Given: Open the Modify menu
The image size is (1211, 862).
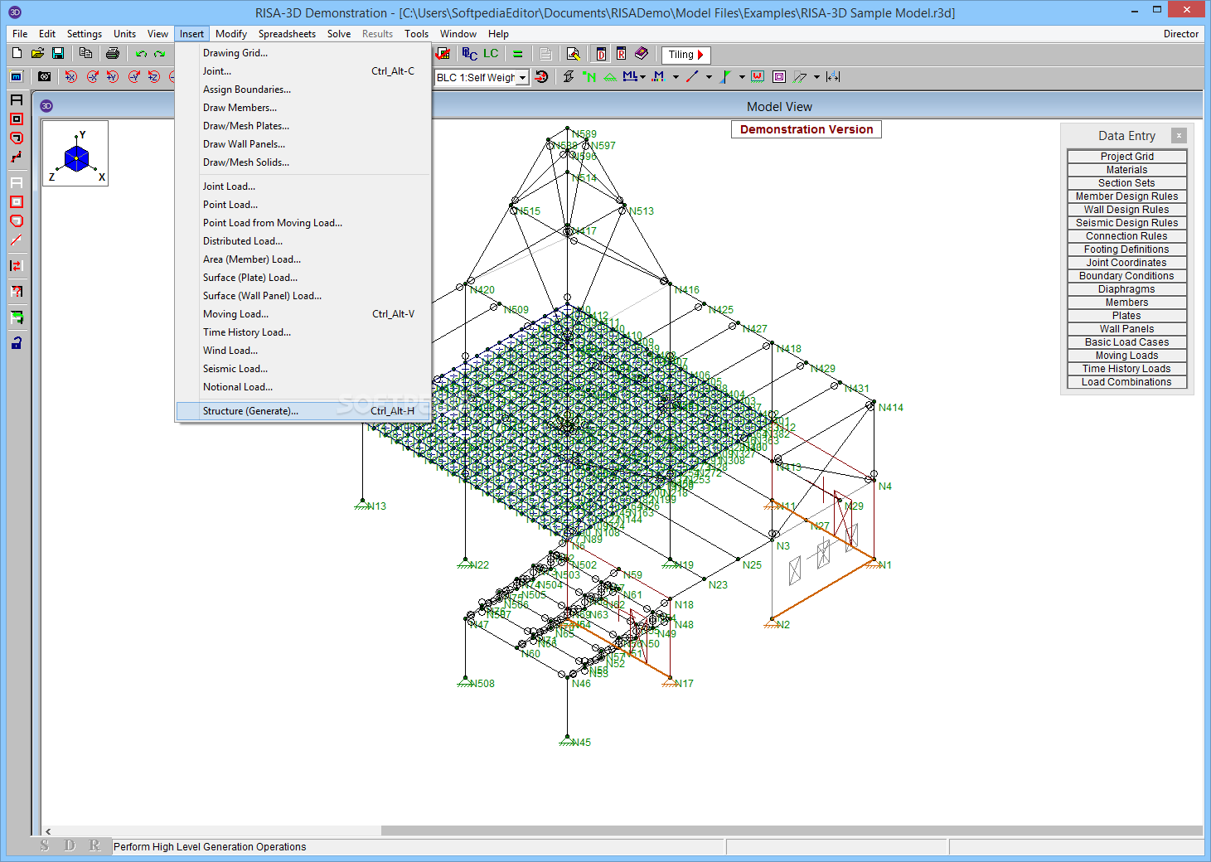Looking at the screenshot, I should point(231,34).
